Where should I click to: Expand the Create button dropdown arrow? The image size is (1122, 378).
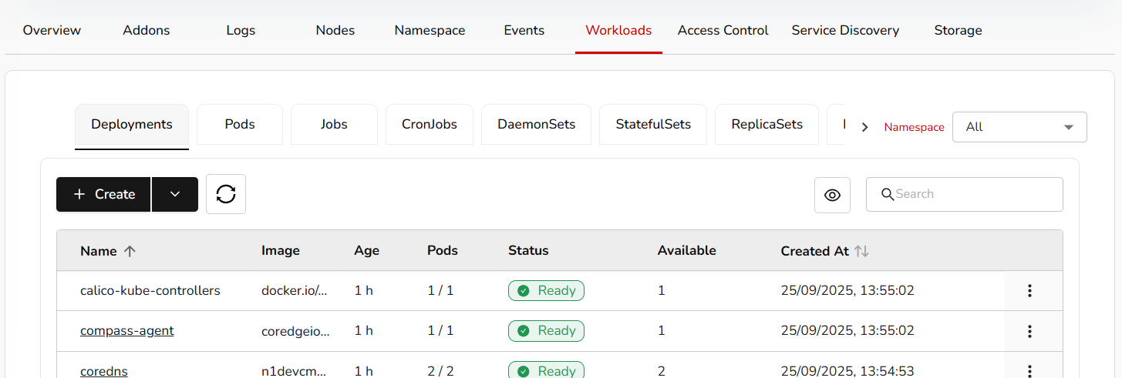[x=175, y=194]
